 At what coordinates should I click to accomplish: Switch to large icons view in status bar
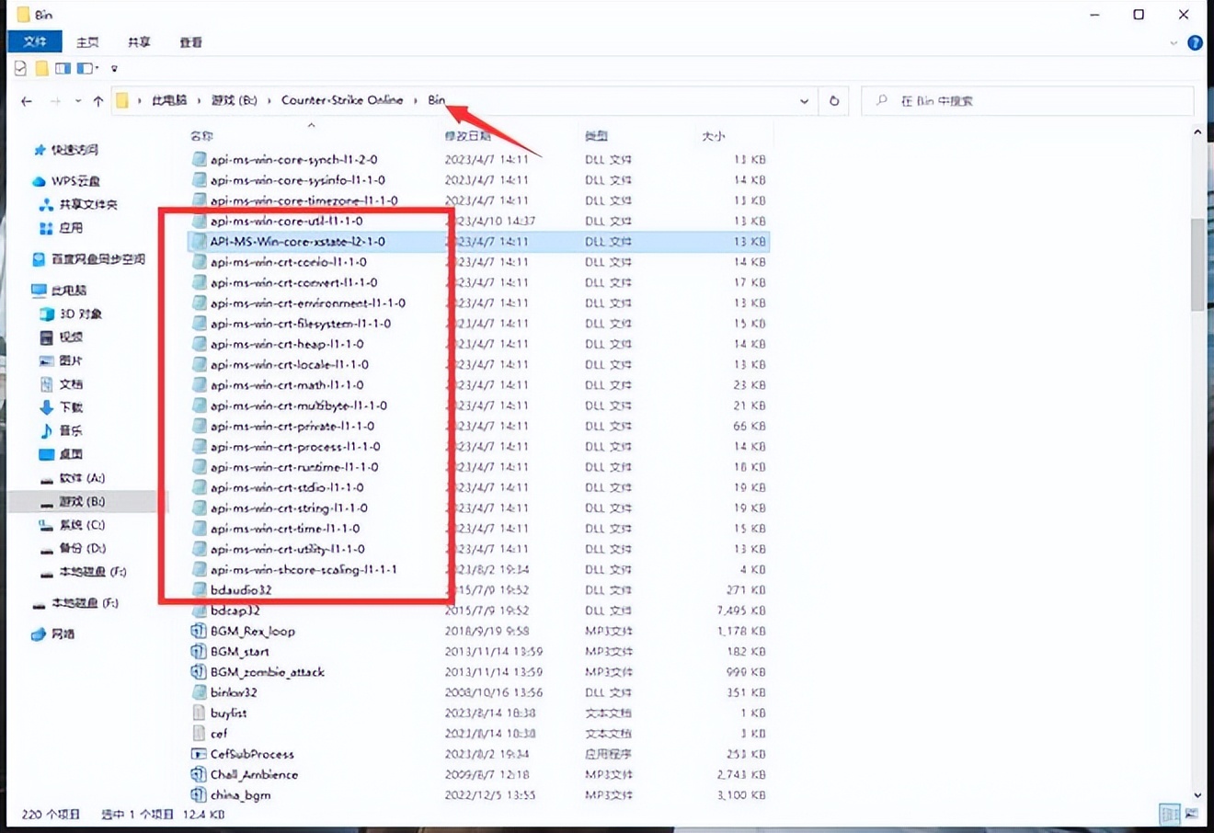(x=1192, y=814)
